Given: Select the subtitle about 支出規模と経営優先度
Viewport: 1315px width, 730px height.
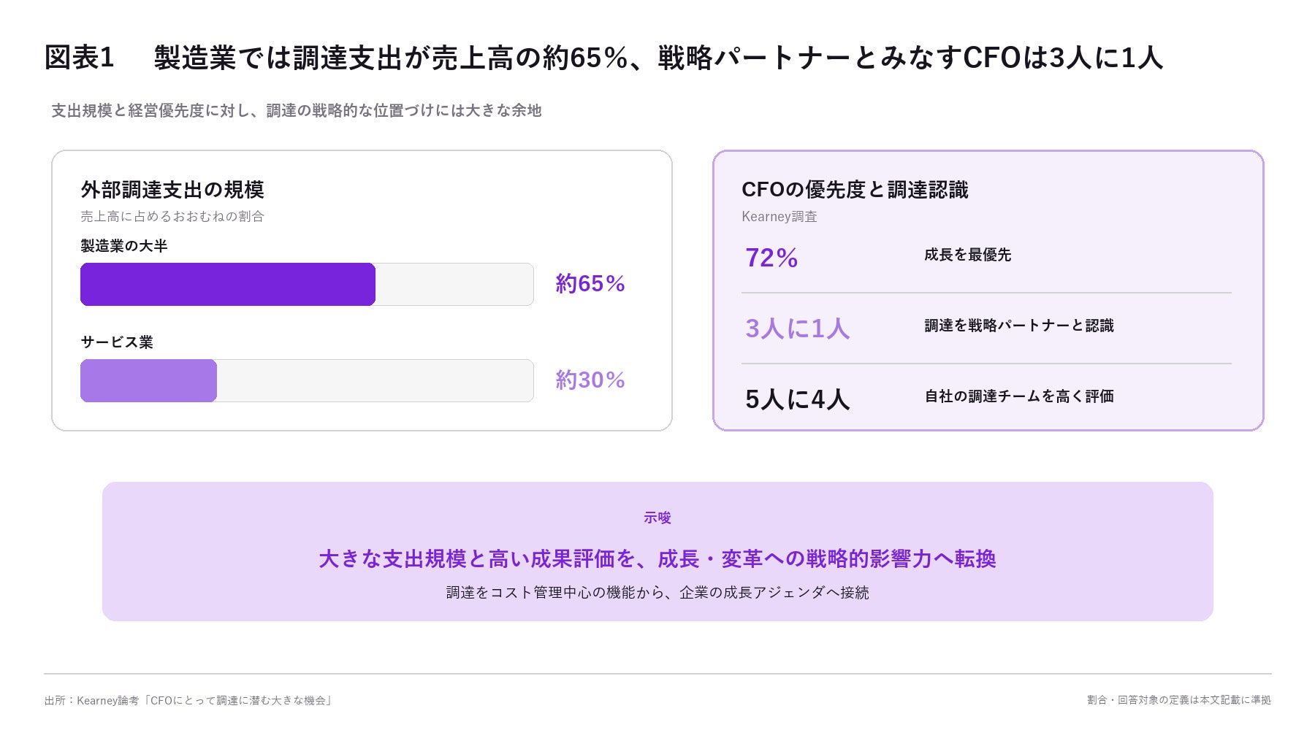Looking at the screenshot, I should [296, 110].
